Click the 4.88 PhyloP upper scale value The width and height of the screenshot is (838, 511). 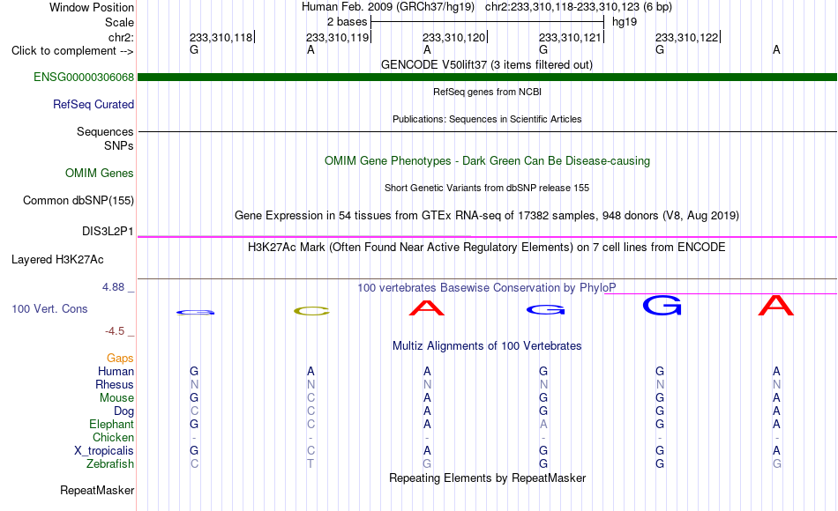113,287
